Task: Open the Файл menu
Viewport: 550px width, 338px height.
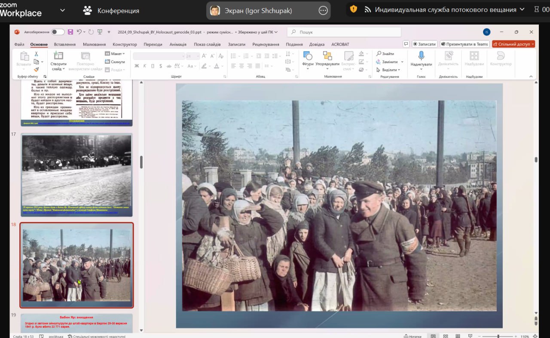Action: tap(19, 44)
